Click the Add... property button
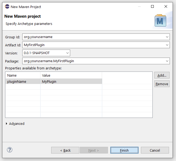Viewport: 176px width, 161px height. pos(162,75)
